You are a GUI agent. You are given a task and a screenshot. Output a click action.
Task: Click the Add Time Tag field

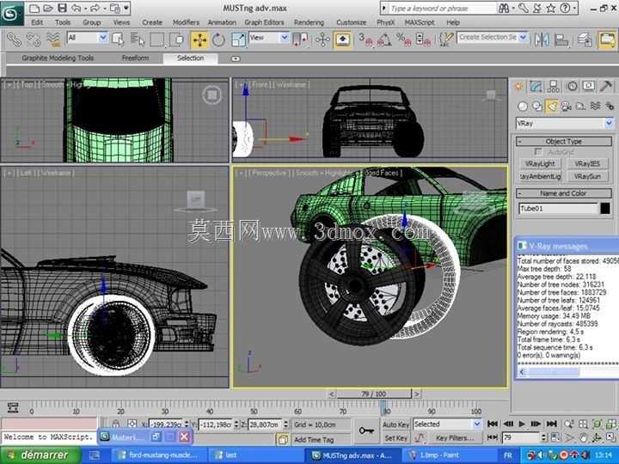click(x=319, y=439)
